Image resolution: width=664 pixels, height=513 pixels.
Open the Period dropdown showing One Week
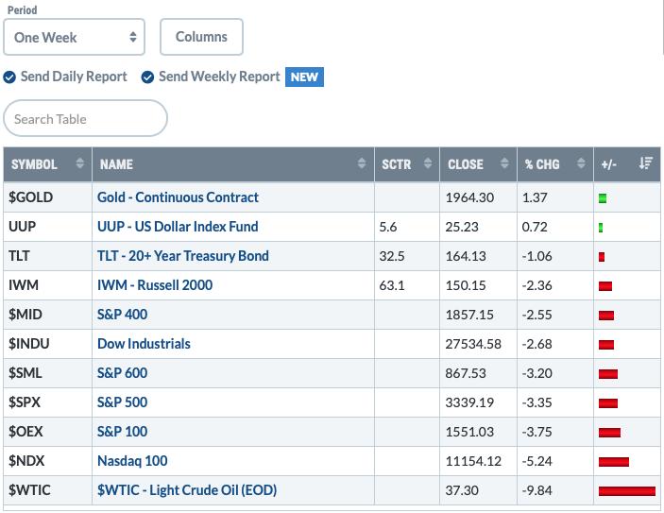74,37
